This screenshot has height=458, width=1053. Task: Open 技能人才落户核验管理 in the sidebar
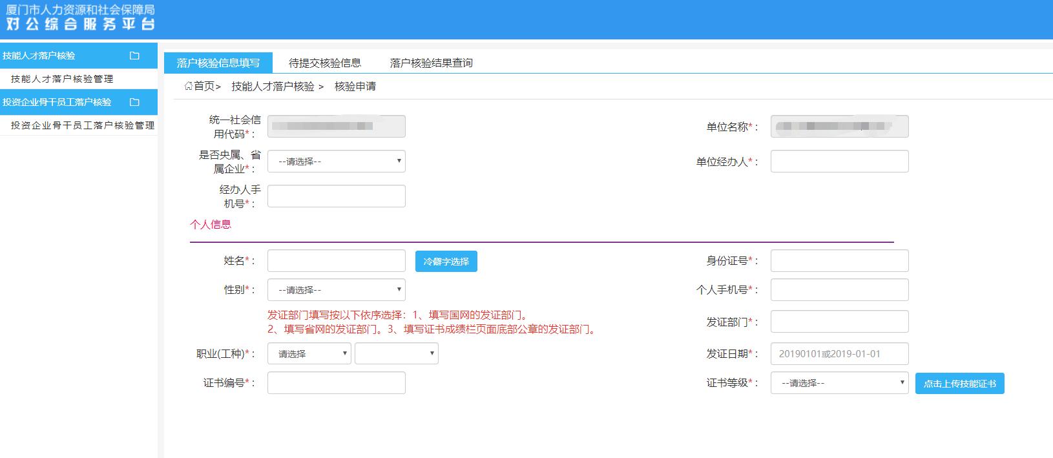tap(79, 79)
